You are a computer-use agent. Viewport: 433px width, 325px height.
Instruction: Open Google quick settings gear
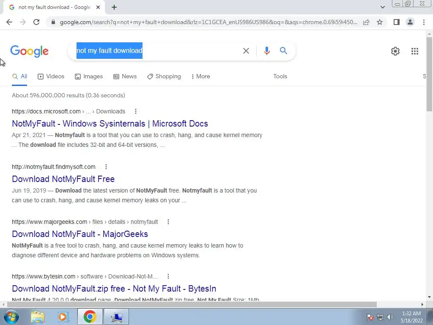pyautogui.click(x=395, y=51)
